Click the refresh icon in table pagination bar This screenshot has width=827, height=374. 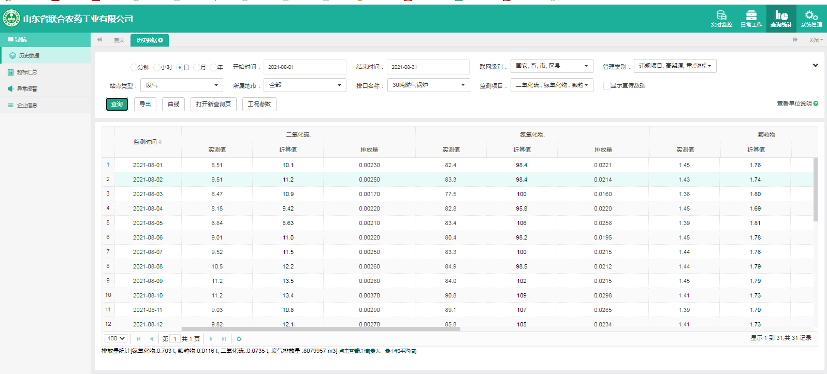[239, 339]
